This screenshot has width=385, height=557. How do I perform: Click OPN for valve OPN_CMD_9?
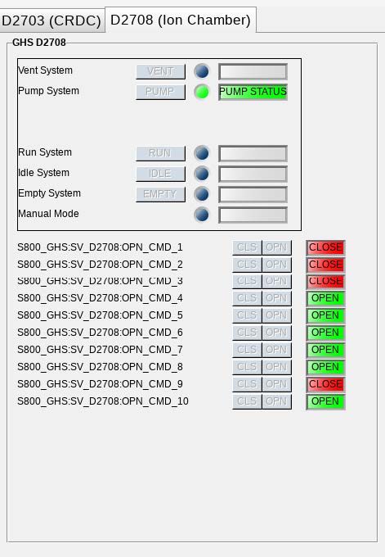276,384
